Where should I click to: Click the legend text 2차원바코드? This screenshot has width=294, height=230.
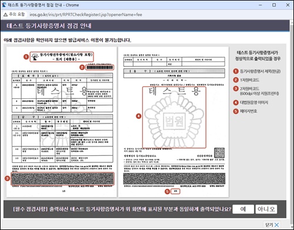tap(250, 88)
